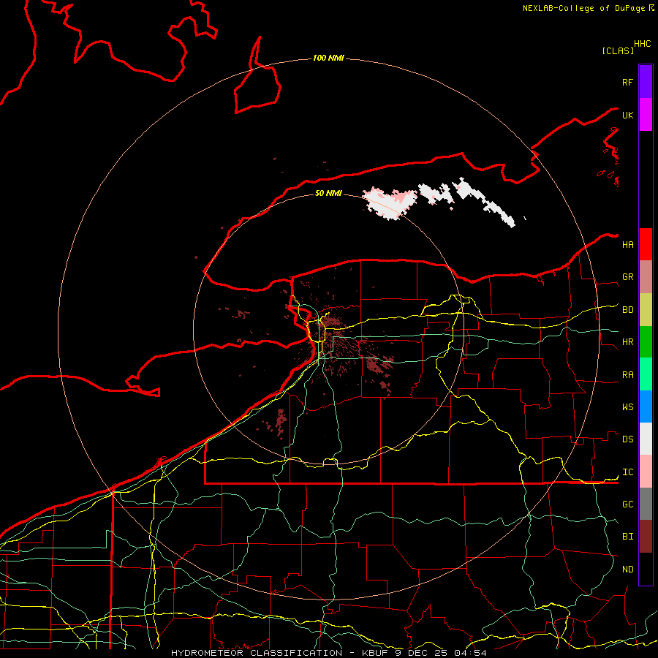Click the 100 NMI range ring label
The width and height of the screenshot is (658, 658).
tap(328, 58)
